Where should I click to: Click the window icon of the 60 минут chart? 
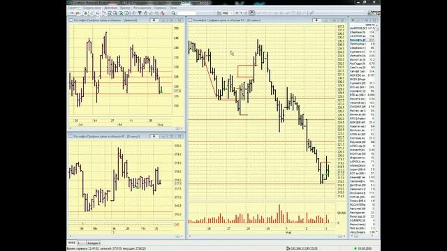[190, 20]
